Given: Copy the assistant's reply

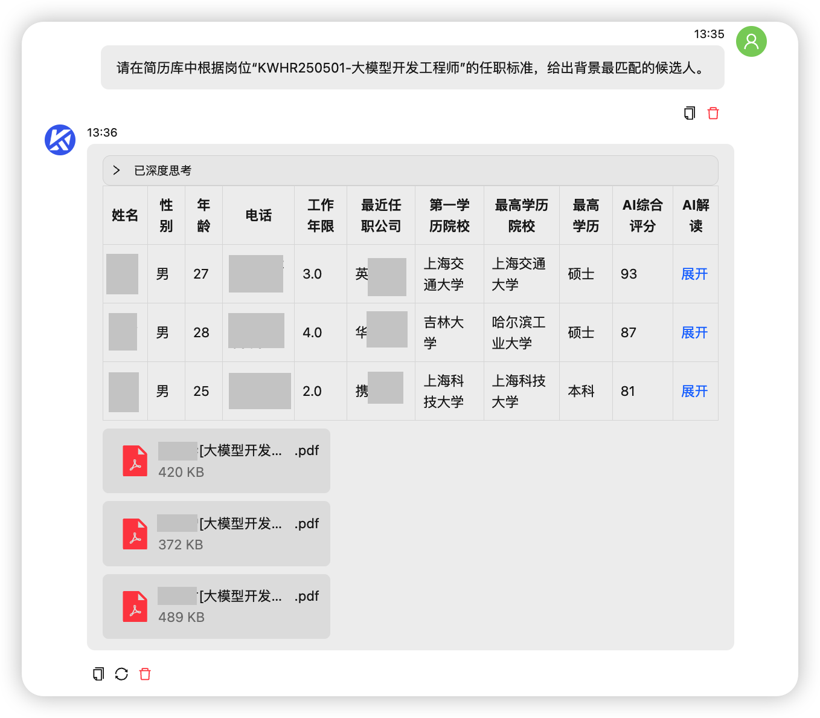Looking at the screenshot, I should (x=98, y=674).
